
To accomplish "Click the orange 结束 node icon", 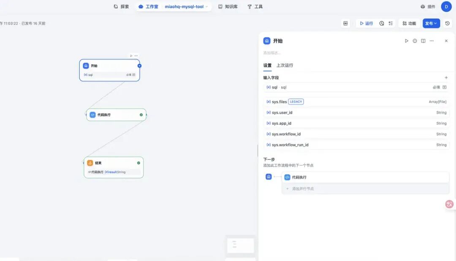I will pyautogui.click(x=90, y=163).
